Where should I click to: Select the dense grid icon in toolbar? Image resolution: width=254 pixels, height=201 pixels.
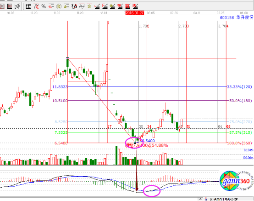click(10, 6)
